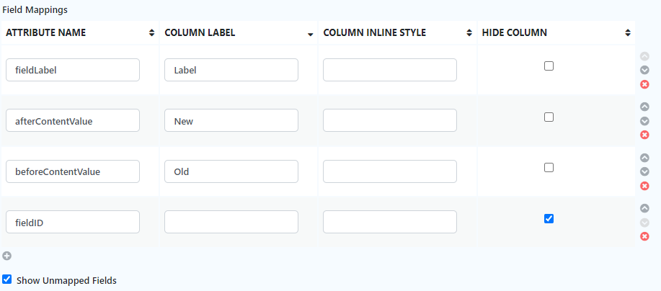Move the fieldID row up
This screenshot has width=661, height=291.
(x=644, y=208)
